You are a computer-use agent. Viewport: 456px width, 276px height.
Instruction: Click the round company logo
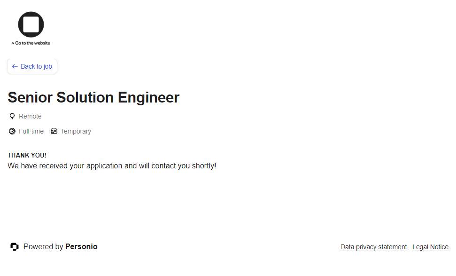(31, 24)
